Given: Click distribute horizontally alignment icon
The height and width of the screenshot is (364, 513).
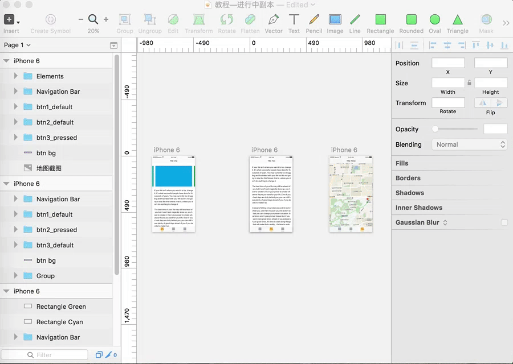Looking at the screenshot, I should (400, 45).
